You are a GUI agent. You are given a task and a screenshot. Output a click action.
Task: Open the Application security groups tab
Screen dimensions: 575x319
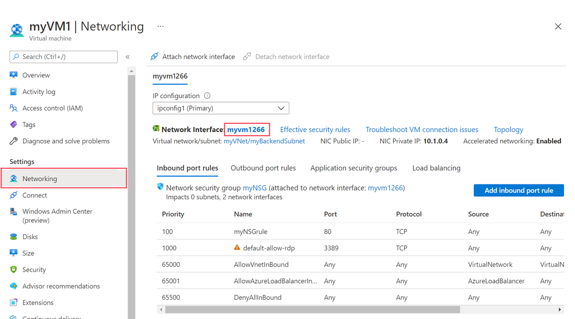pos(354,168)
